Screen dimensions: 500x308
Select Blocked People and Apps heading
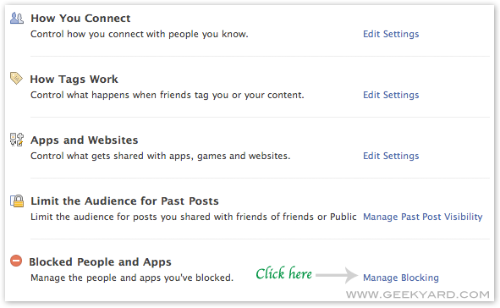tap(100, 261)
